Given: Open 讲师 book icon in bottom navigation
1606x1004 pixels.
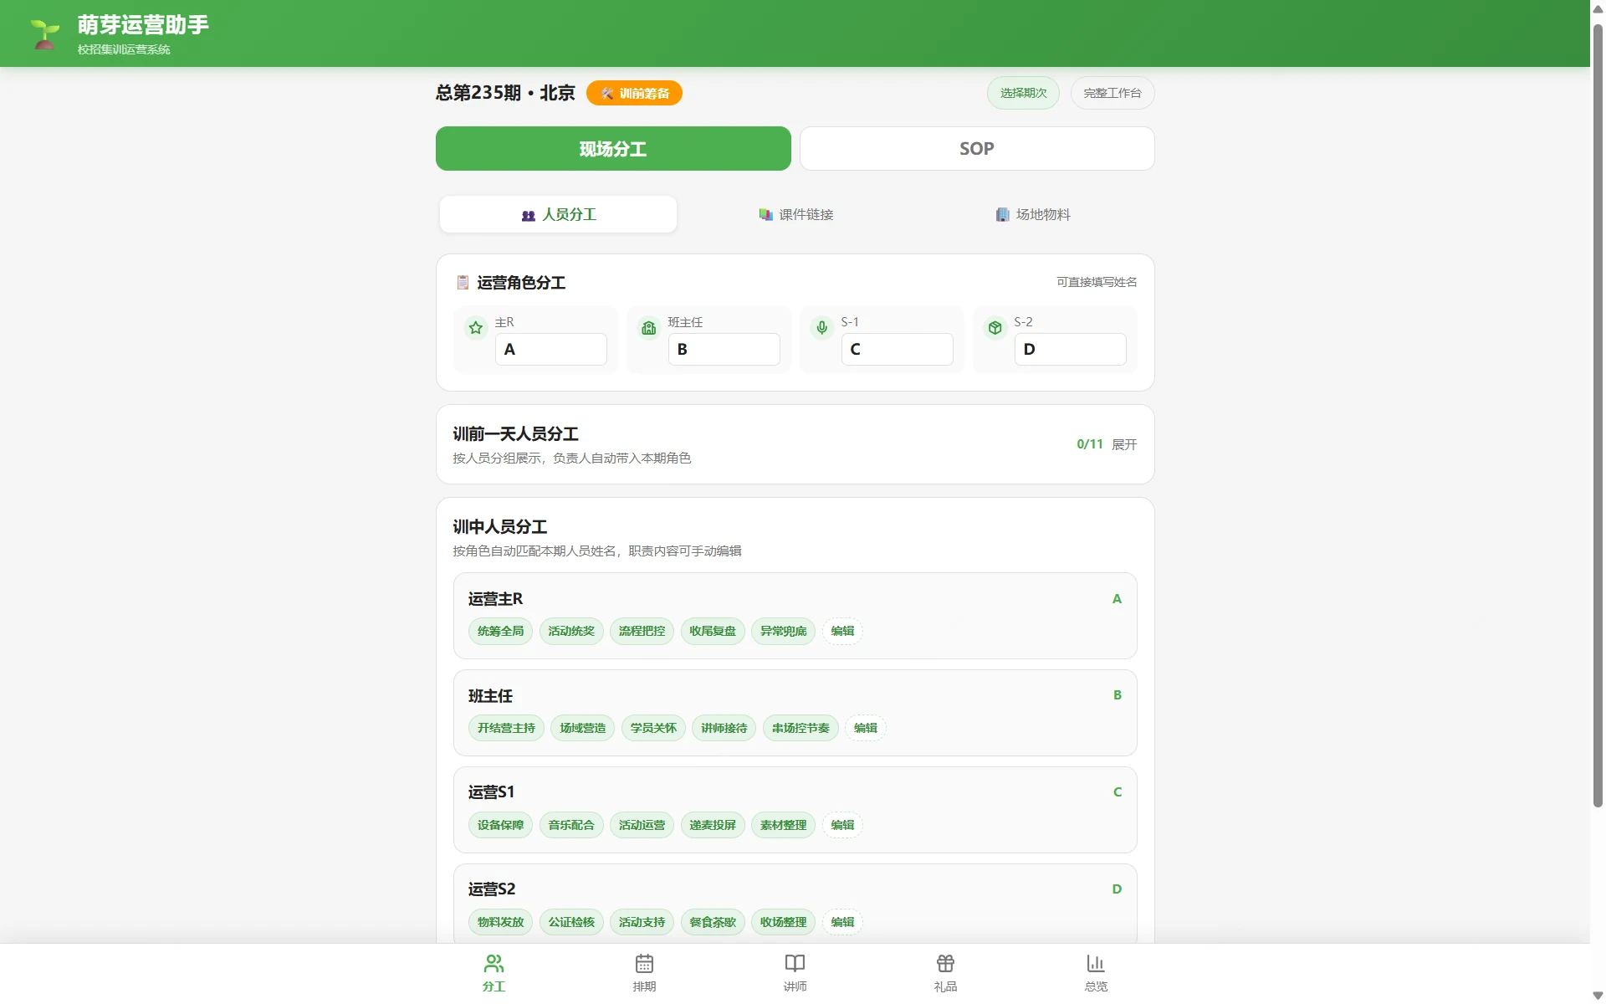Looking at the screenshot, I should pyautogui.click(x=795, y=973).
